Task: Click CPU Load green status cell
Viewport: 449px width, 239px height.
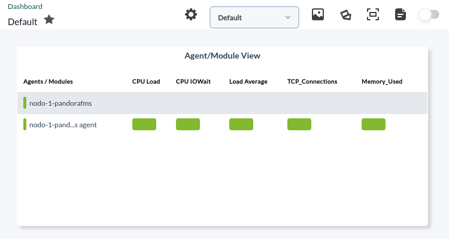Action: (x=144, y=124)
